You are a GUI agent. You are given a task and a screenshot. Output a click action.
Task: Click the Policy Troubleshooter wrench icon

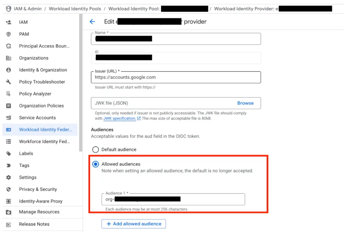point(9,82)
